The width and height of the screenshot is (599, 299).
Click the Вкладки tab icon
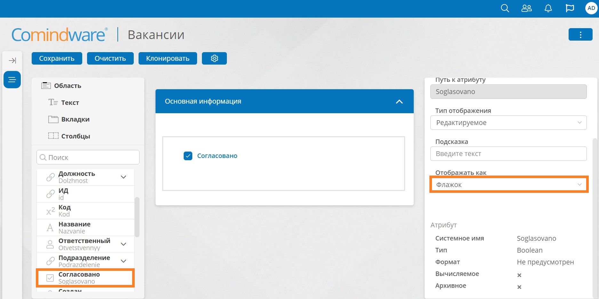coord(53,119)
